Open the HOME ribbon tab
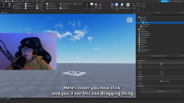184x103 pixels. (22, 1)
